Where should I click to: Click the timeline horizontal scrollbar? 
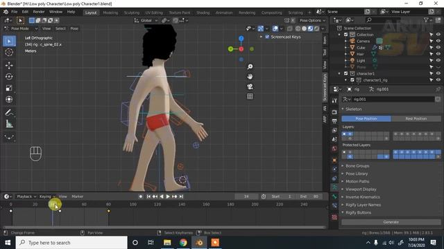tap(164, 228)
